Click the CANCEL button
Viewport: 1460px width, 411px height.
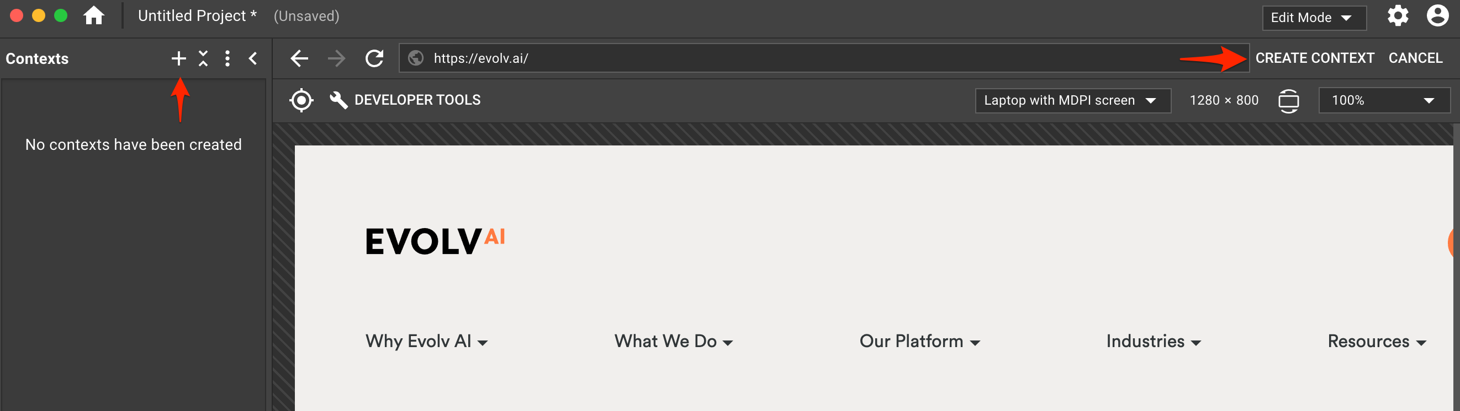1415,58
